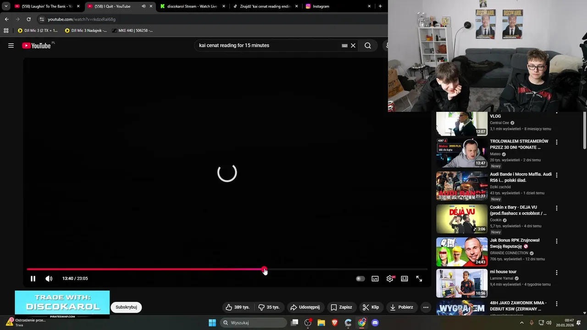Image resolution: width=587 pixels, height=330 pixels.
Task: Open a new browser tab with plus
Action: coord(380,6)
